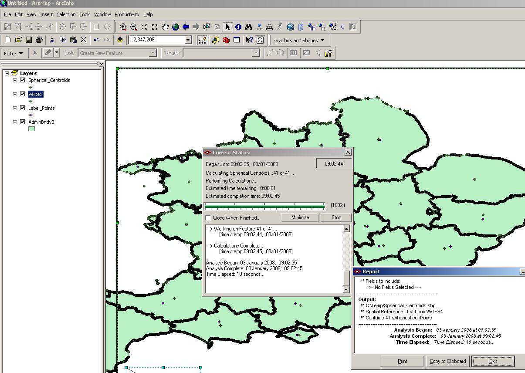Viewport: 525px width, 373px height.
Task: Open ArcToolbox window
Action: tap(226, 40)
